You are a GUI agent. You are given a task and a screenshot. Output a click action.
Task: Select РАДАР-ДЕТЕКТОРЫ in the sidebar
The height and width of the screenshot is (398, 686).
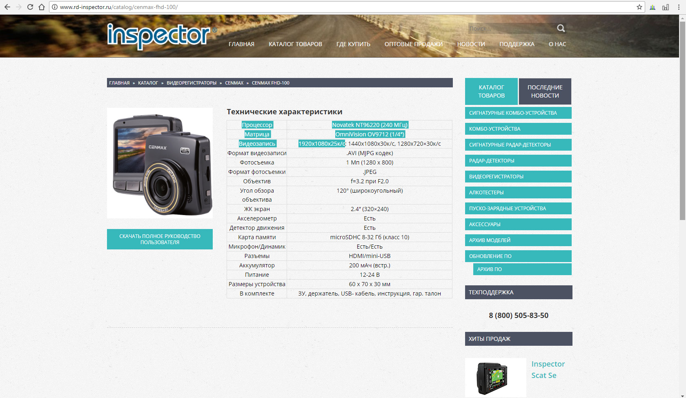(x=518, y=161)
